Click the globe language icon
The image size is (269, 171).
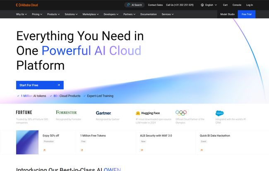coord(202,5)
